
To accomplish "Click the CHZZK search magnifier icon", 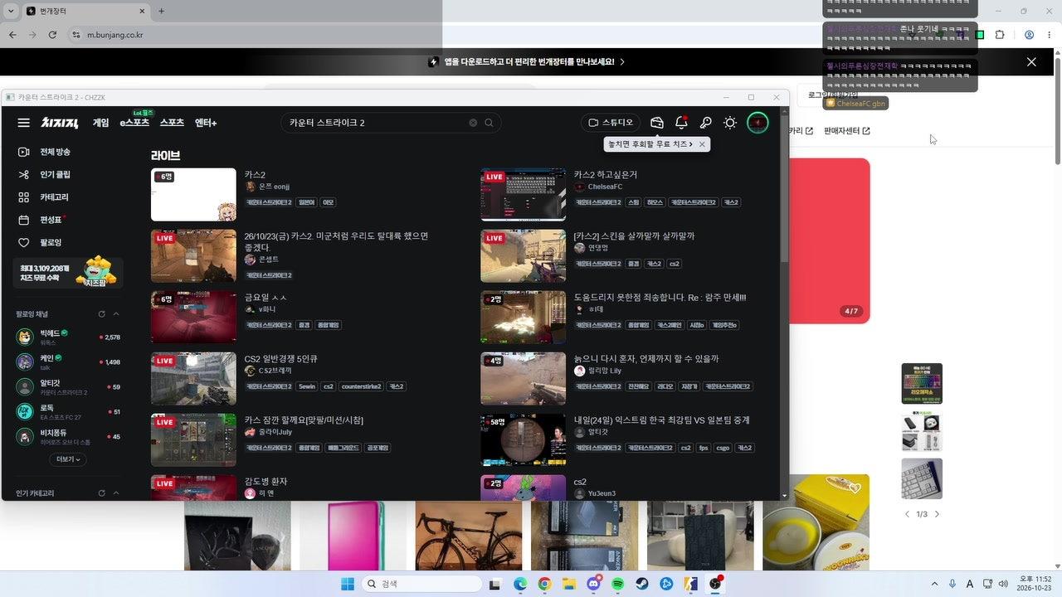I will click(490, 123).
